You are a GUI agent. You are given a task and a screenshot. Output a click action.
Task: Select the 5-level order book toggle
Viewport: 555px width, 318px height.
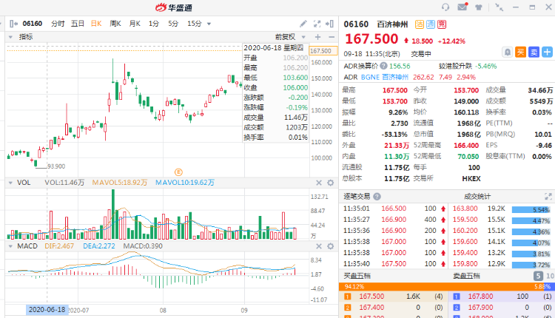pyautogui.click(x=538, y=276)
